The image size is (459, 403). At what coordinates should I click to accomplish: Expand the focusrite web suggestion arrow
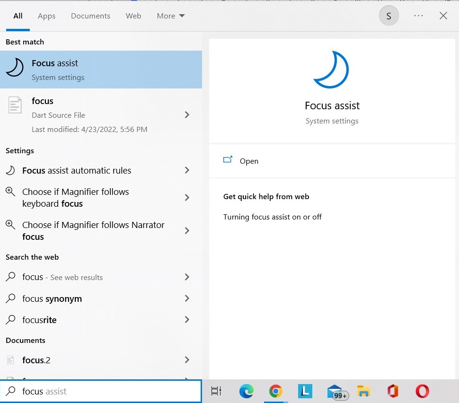click(187, 320)
